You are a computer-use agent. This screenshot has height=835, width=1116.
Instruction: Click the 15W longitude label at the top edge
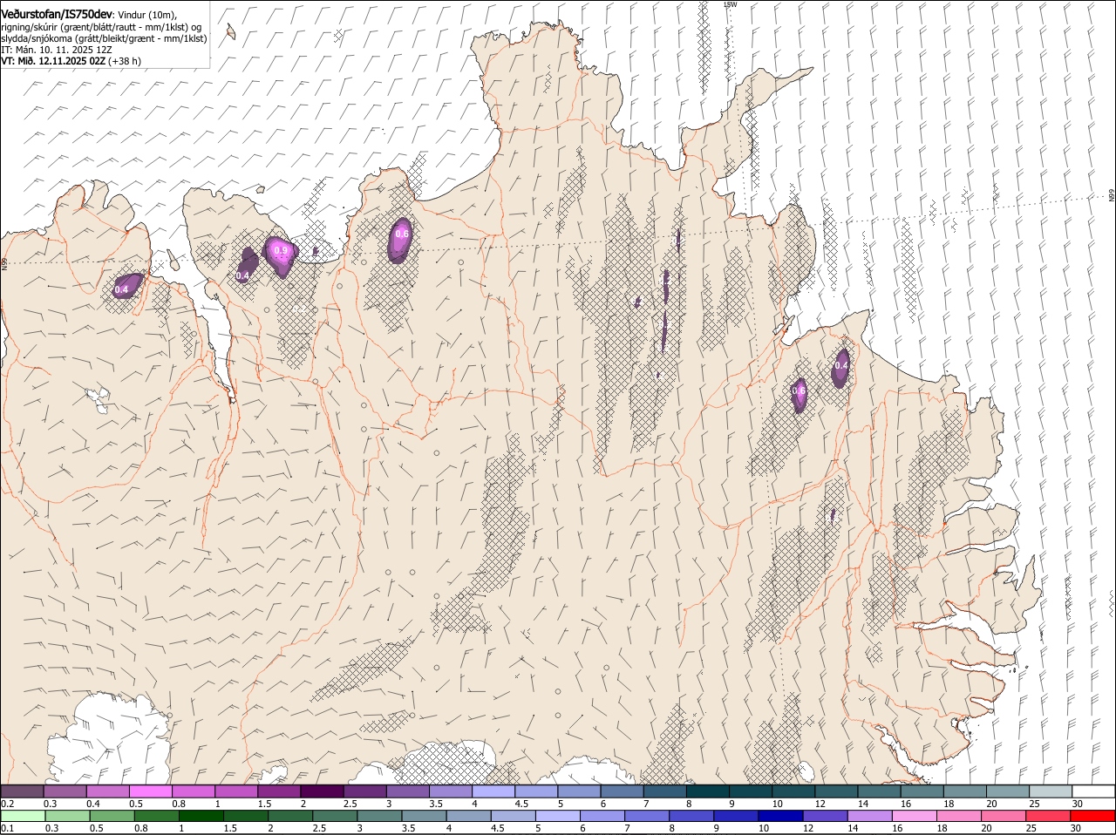(x=731, y=4)
